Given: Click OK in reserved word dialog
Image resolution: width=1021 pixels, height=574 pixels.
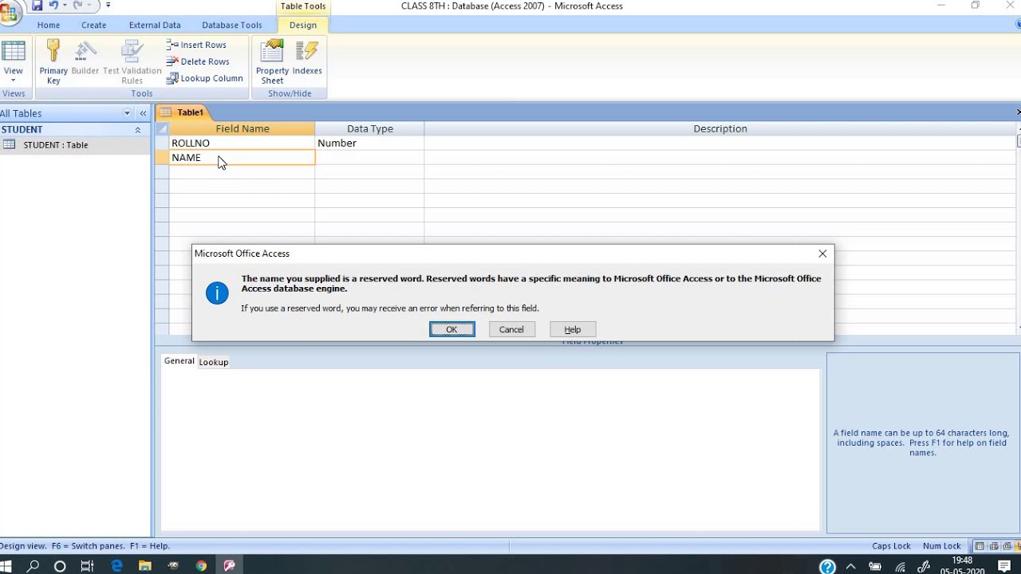Looking at the screenshot, I should (451, 329).
